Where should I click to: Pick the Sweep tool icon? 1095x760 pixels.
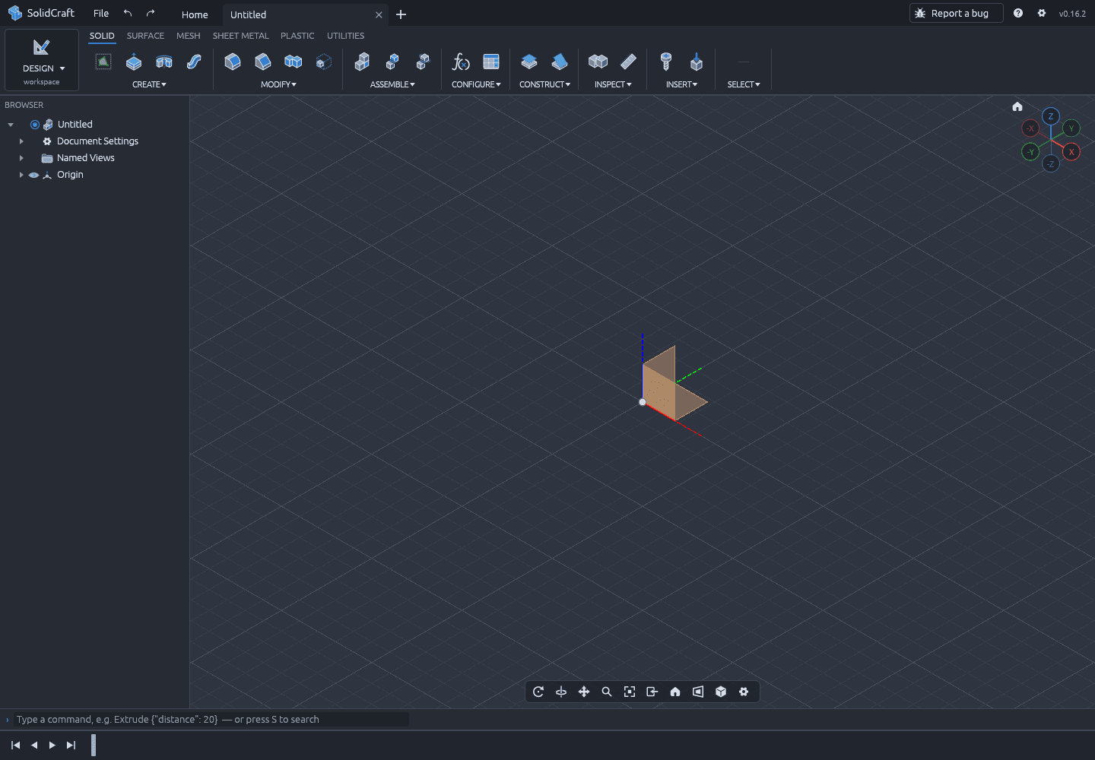point(195,62)
